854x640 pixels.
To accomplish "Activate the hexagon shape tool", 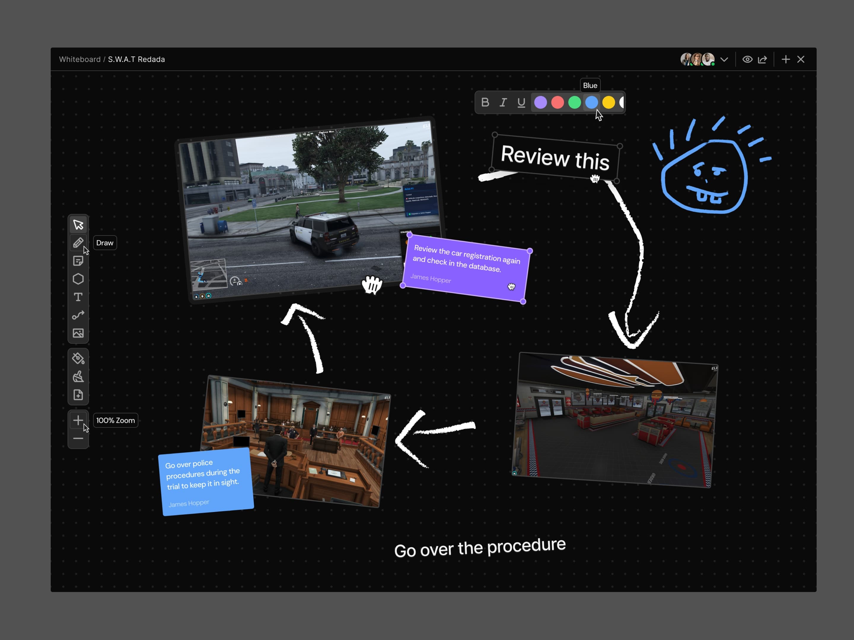I will 78,279.
